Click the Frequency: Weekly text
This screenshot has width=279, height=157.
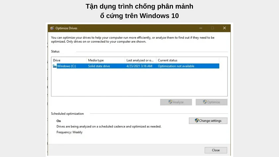69,132
